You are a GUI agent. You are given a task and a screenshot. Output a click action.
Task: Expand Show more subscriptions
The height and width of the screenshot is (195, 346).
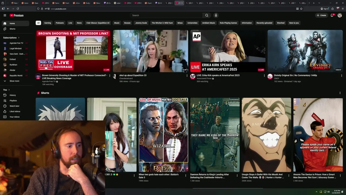coord(16,81)
